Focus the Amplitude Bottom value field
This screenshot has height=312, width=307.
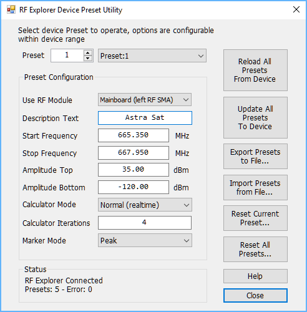point(134,187)
